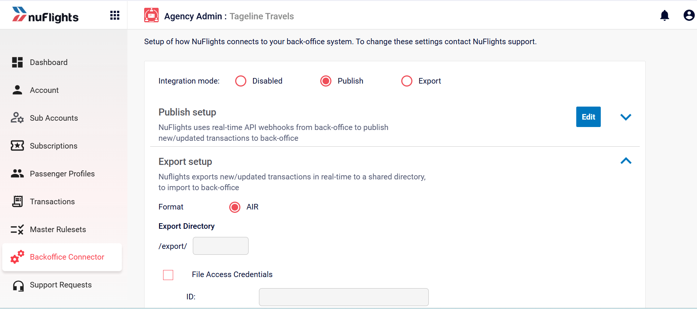697x309 pixels.
Task: Click the Integration mode label
Action: coord(189,81)
